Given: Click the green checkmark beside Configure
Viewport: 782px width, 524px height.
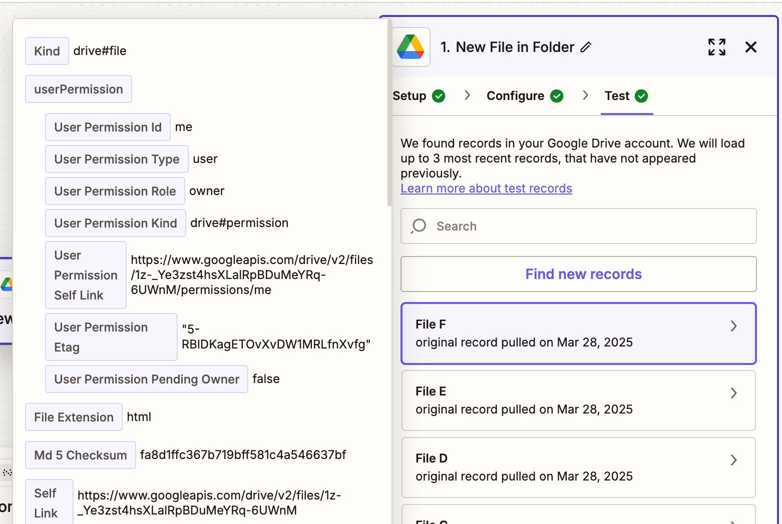Looking at the screenshot, I should coord(557,95).
